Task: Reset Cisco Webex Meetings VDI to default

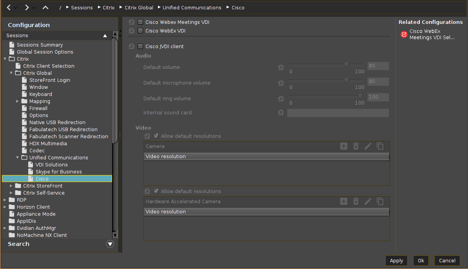Action: 131,22
